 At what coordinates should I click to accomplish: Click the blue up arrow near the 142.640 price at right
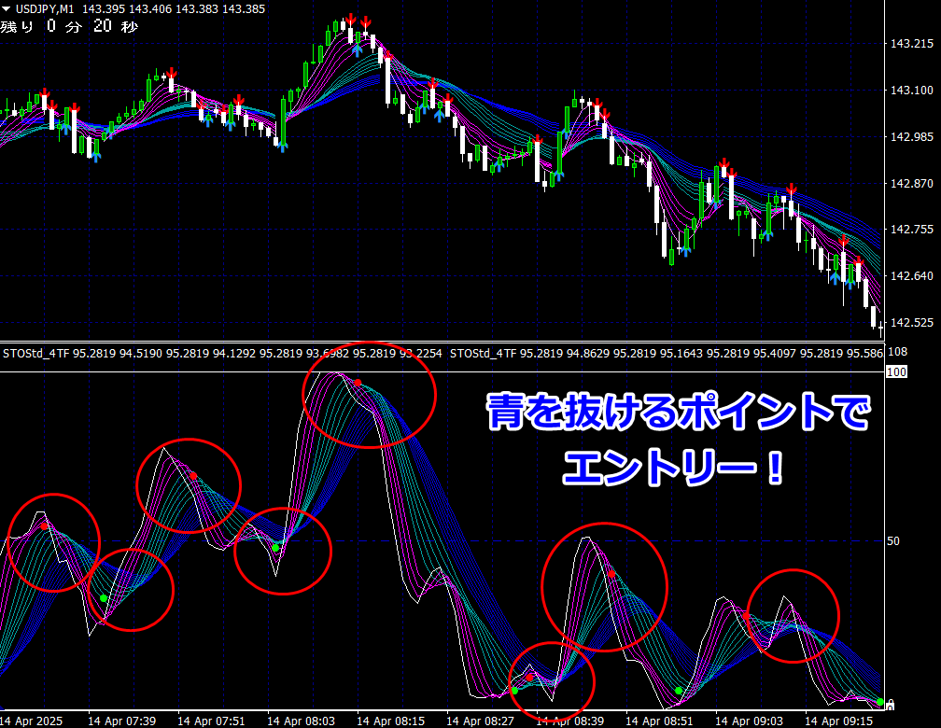(835, 278)
